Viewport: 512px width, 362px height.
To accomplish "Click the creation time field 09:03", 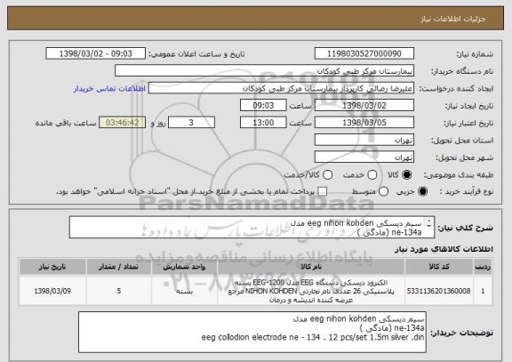I will point(263,105).
